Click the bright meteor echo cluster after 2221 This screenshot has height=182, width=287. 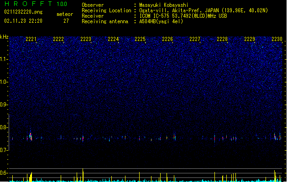click(31, 136)
